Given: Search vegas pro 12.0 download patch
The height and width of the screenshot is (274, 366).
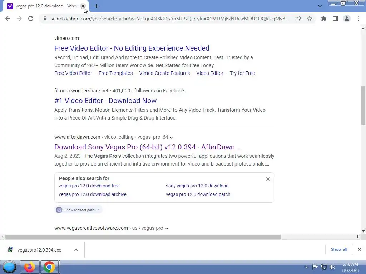Looking at the screenshot, I should pyautogui.click(x=198, y=194).
